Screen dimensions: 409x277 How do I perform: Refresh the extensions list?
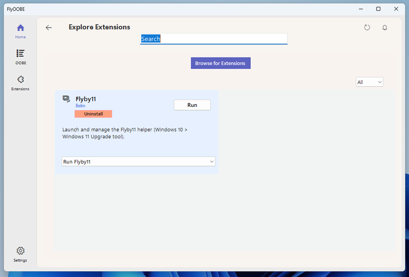[367, 28]
